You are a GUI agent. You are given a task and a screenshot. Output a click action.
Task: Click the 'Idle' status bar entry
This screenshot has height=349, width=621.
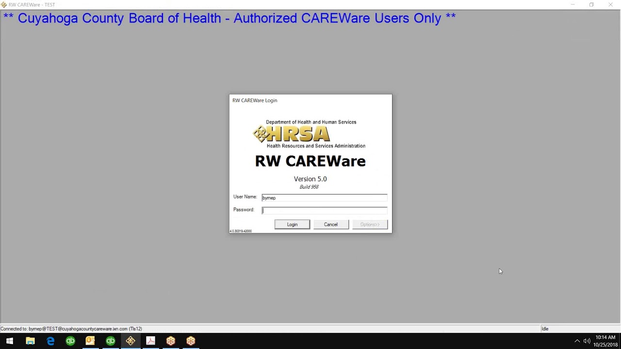coord(545,329)
